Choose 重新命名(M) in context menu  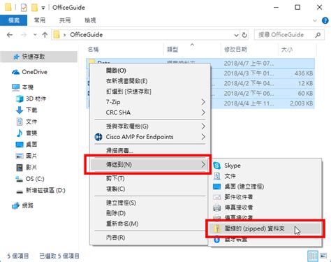pos(122,224)
